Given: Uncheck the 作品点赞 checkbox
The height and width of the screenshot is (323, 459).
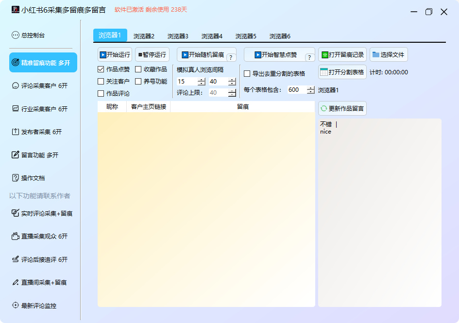Looking at the screenshot, I should tap(101, 69).
